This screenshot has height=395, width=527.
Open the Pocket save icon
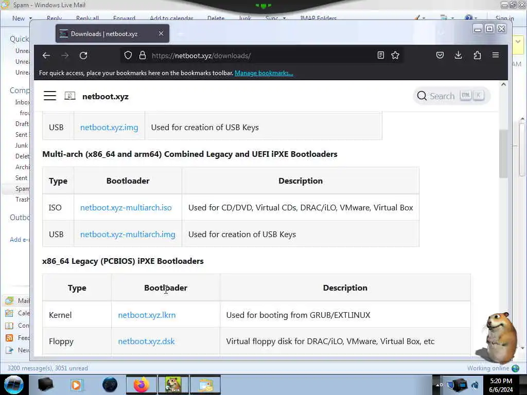tap(440, 55)
